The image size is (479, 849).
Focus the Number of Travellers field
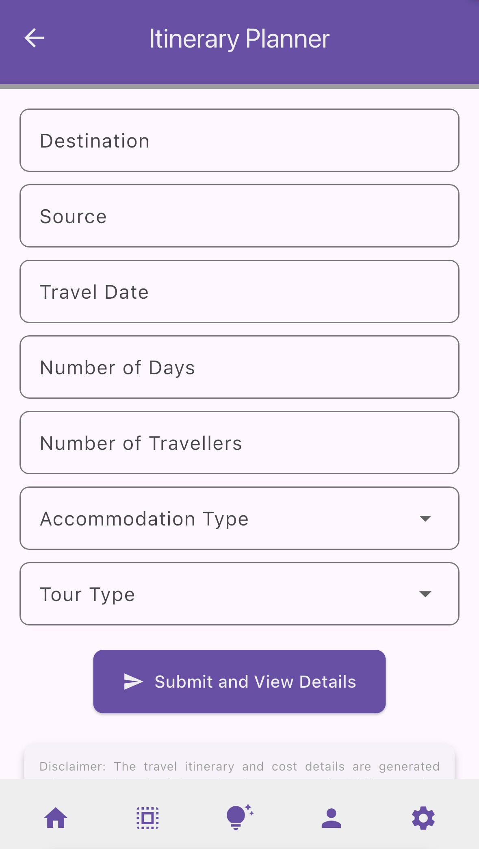click(239, 443)
